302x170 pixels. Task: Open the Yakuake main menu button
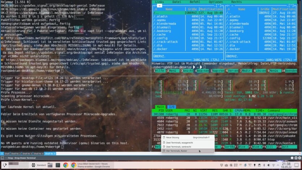[296, 158]
